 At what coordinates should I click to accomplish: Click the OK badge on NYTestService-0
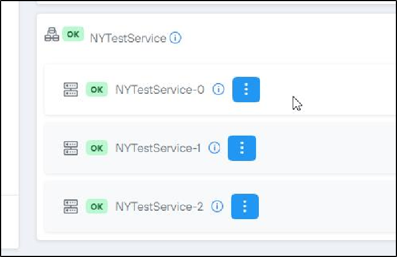[x=96, y=89]
